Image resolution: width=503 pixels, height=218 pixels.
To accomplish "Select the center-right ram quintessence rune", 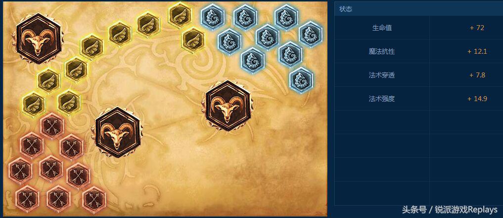I will coord(228,106).
